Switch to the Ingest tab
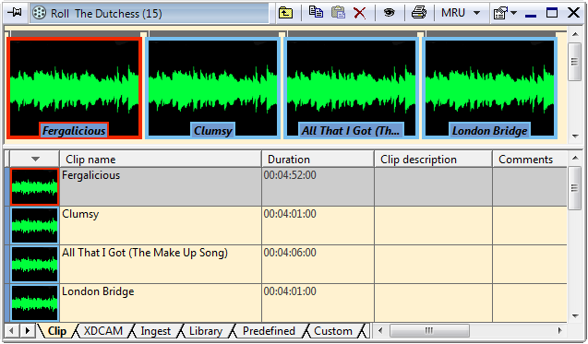This screenshot has height=344, width=588. [155, 331]
